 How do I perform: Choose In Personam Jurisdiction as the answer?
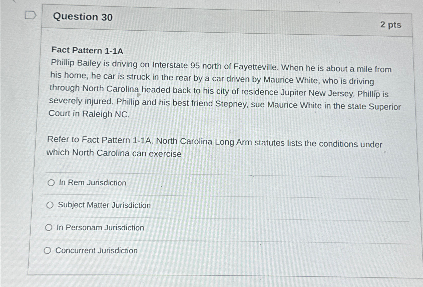point(49,228)
